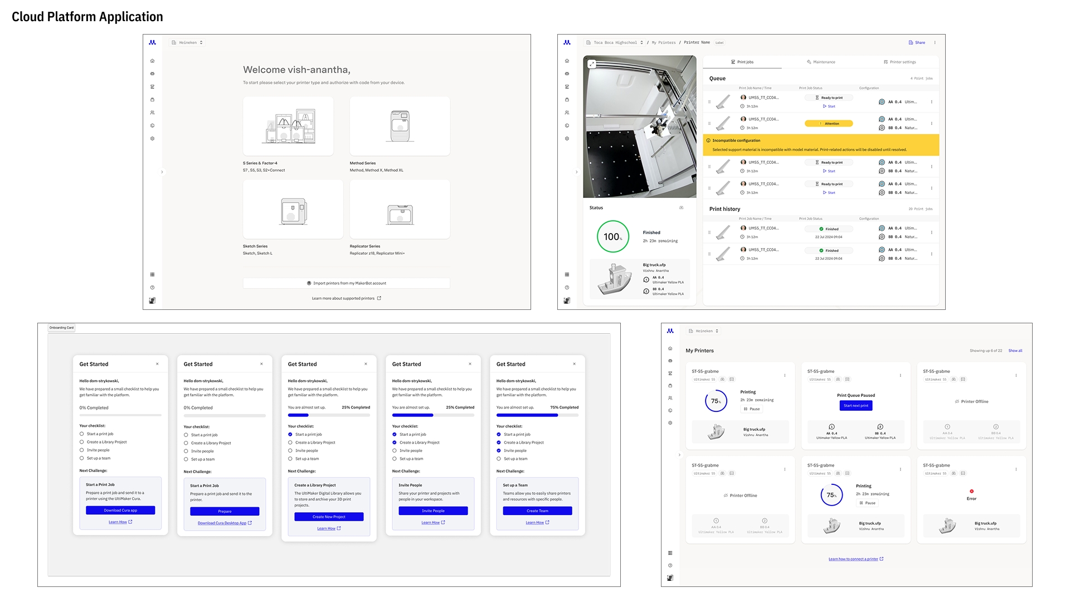The image size is (1070, 602).
Task: Open Heineken workspace selector on Welcome screen
Action: (188, 42)
